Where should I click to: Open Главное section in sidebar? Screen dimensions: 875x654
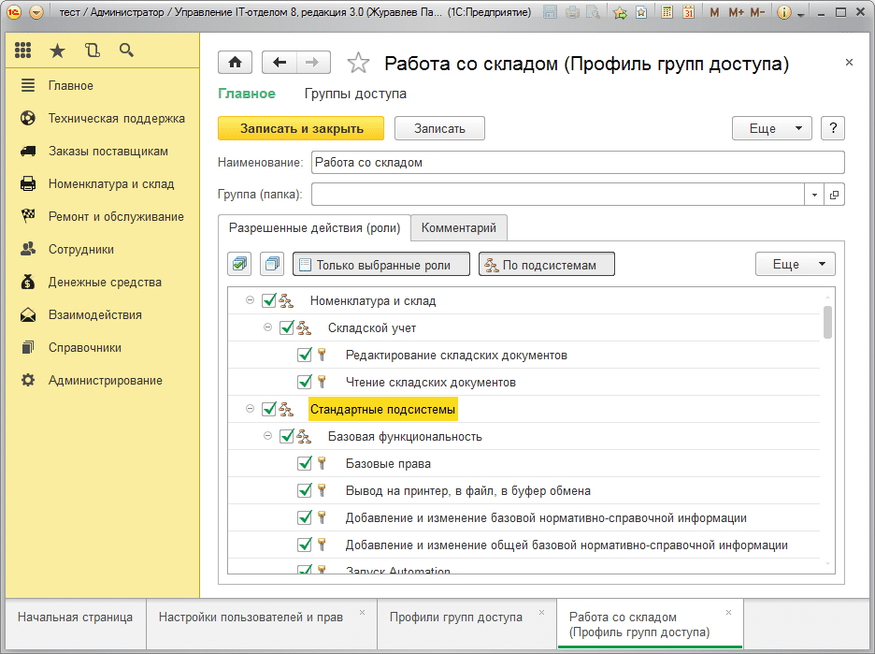pyautogui.click(x=71, y=85)
